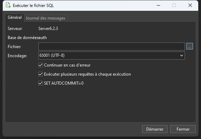The image size is (201, 139).
Task: Select the Général tab
Action: pyautogui.click(x=15, y=17)
